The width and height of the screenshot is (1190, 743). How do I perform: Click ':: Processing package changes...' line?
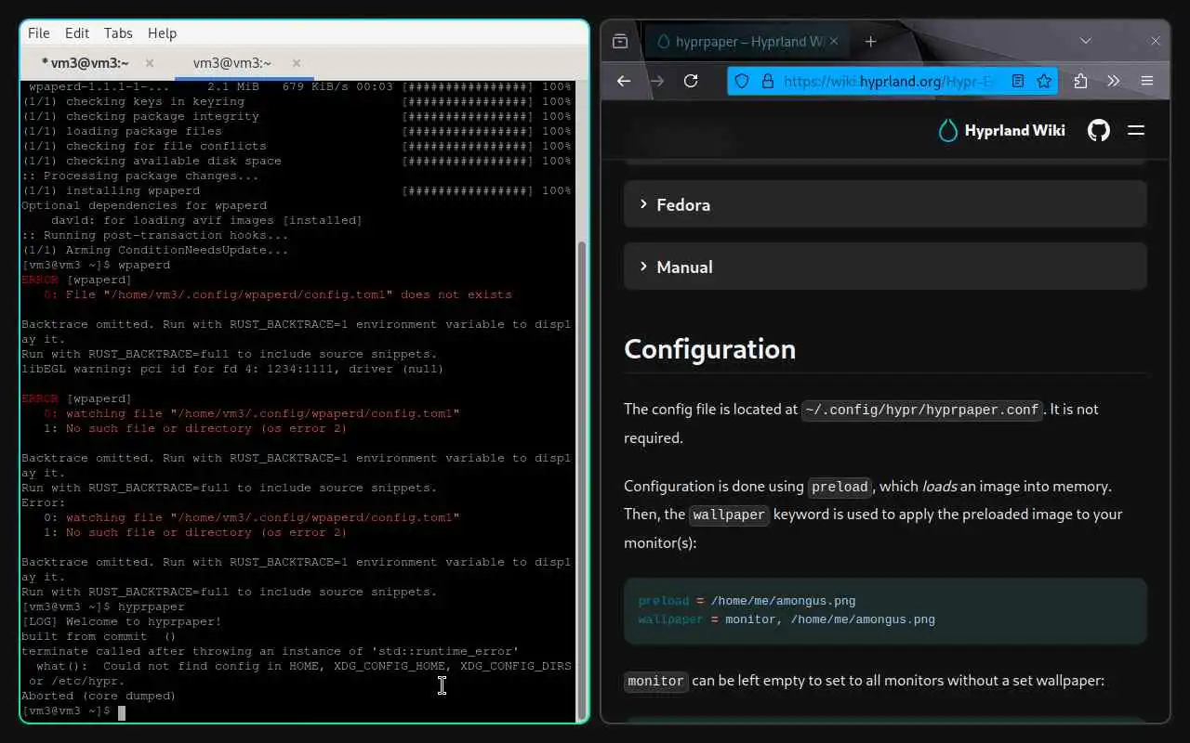[x=140, y=176]
